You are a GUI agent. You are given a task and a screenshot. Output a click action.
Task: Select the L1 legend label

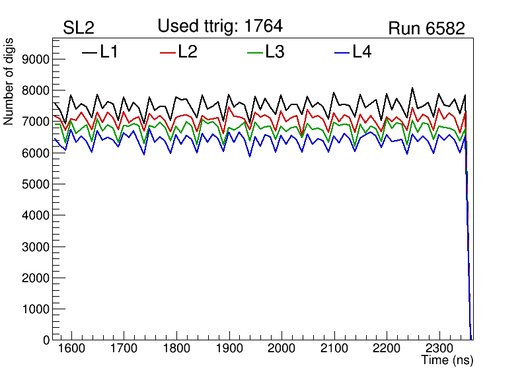coord(109,52)
